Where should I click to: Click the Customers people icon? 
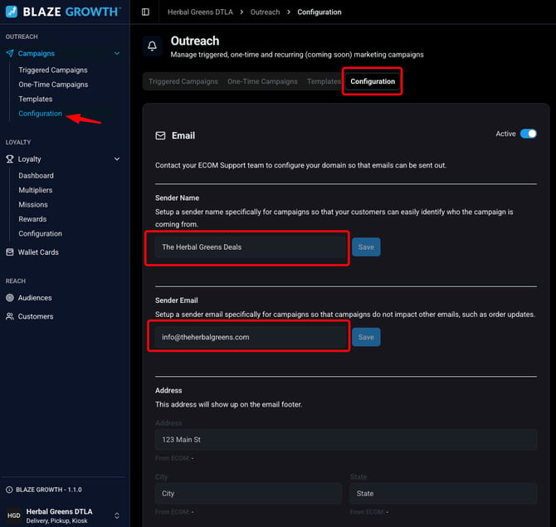[10, 316]
